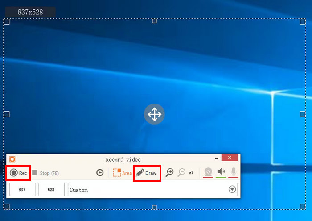Expand the Custom size preset dropdown arrow
The image size is (312, 221).
coord(232,189)
